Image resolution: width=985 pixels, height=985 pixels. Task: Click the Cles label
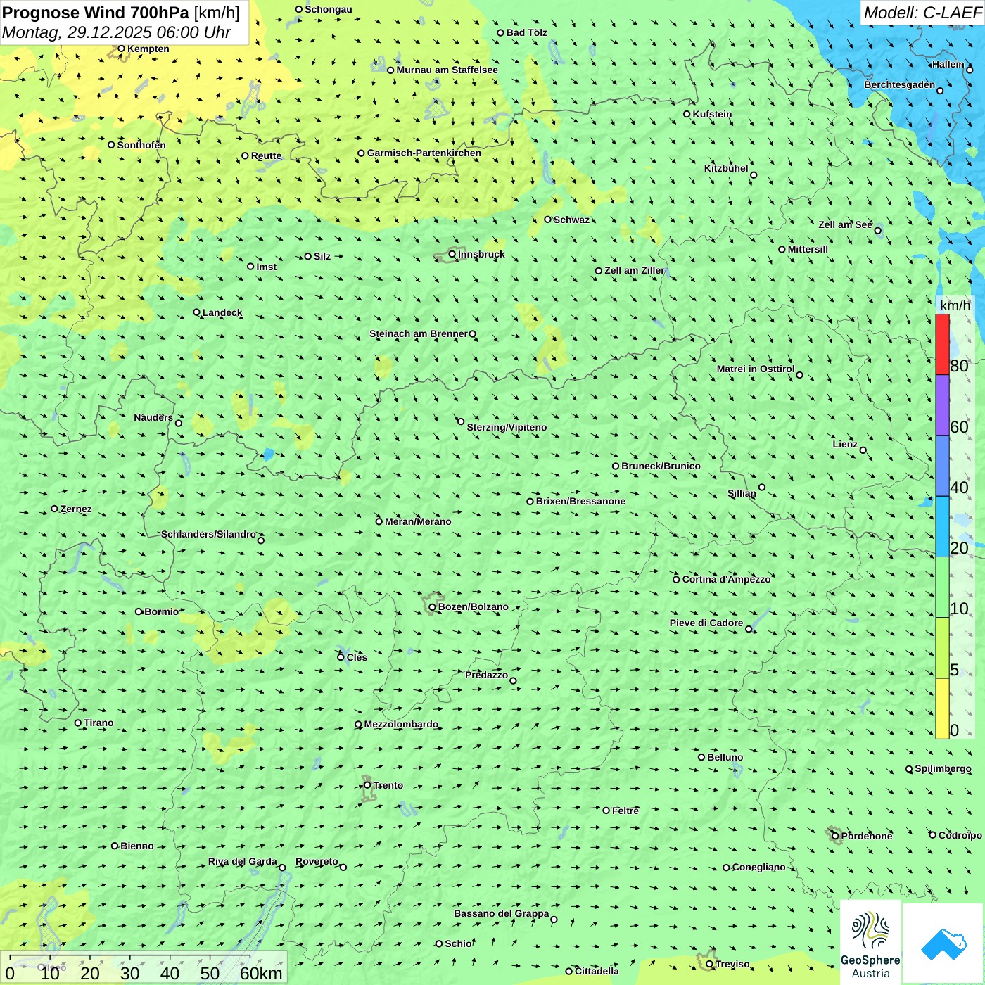357,657
